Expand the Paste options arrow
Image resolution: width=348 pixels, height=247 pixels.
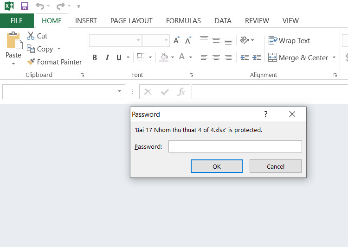13,63
